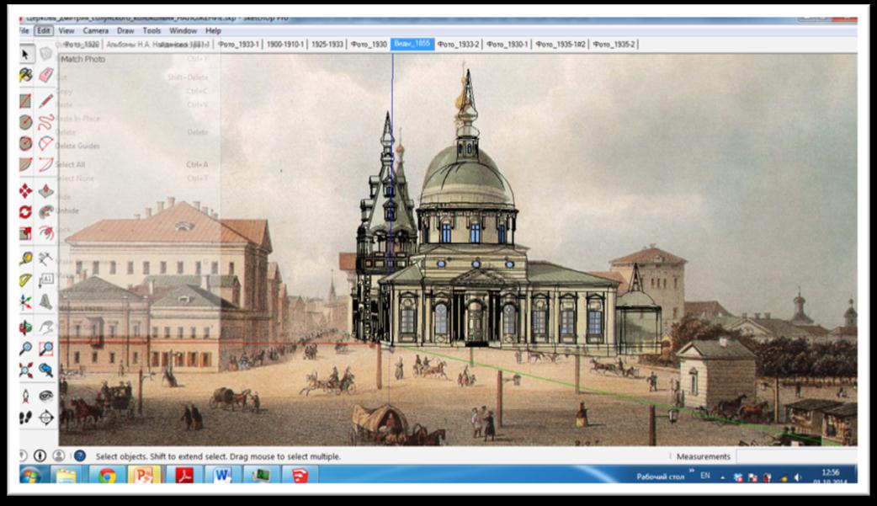Switch to scene tab Фото_1930
Screen dimensions: 877x506
tap(369, 45)
